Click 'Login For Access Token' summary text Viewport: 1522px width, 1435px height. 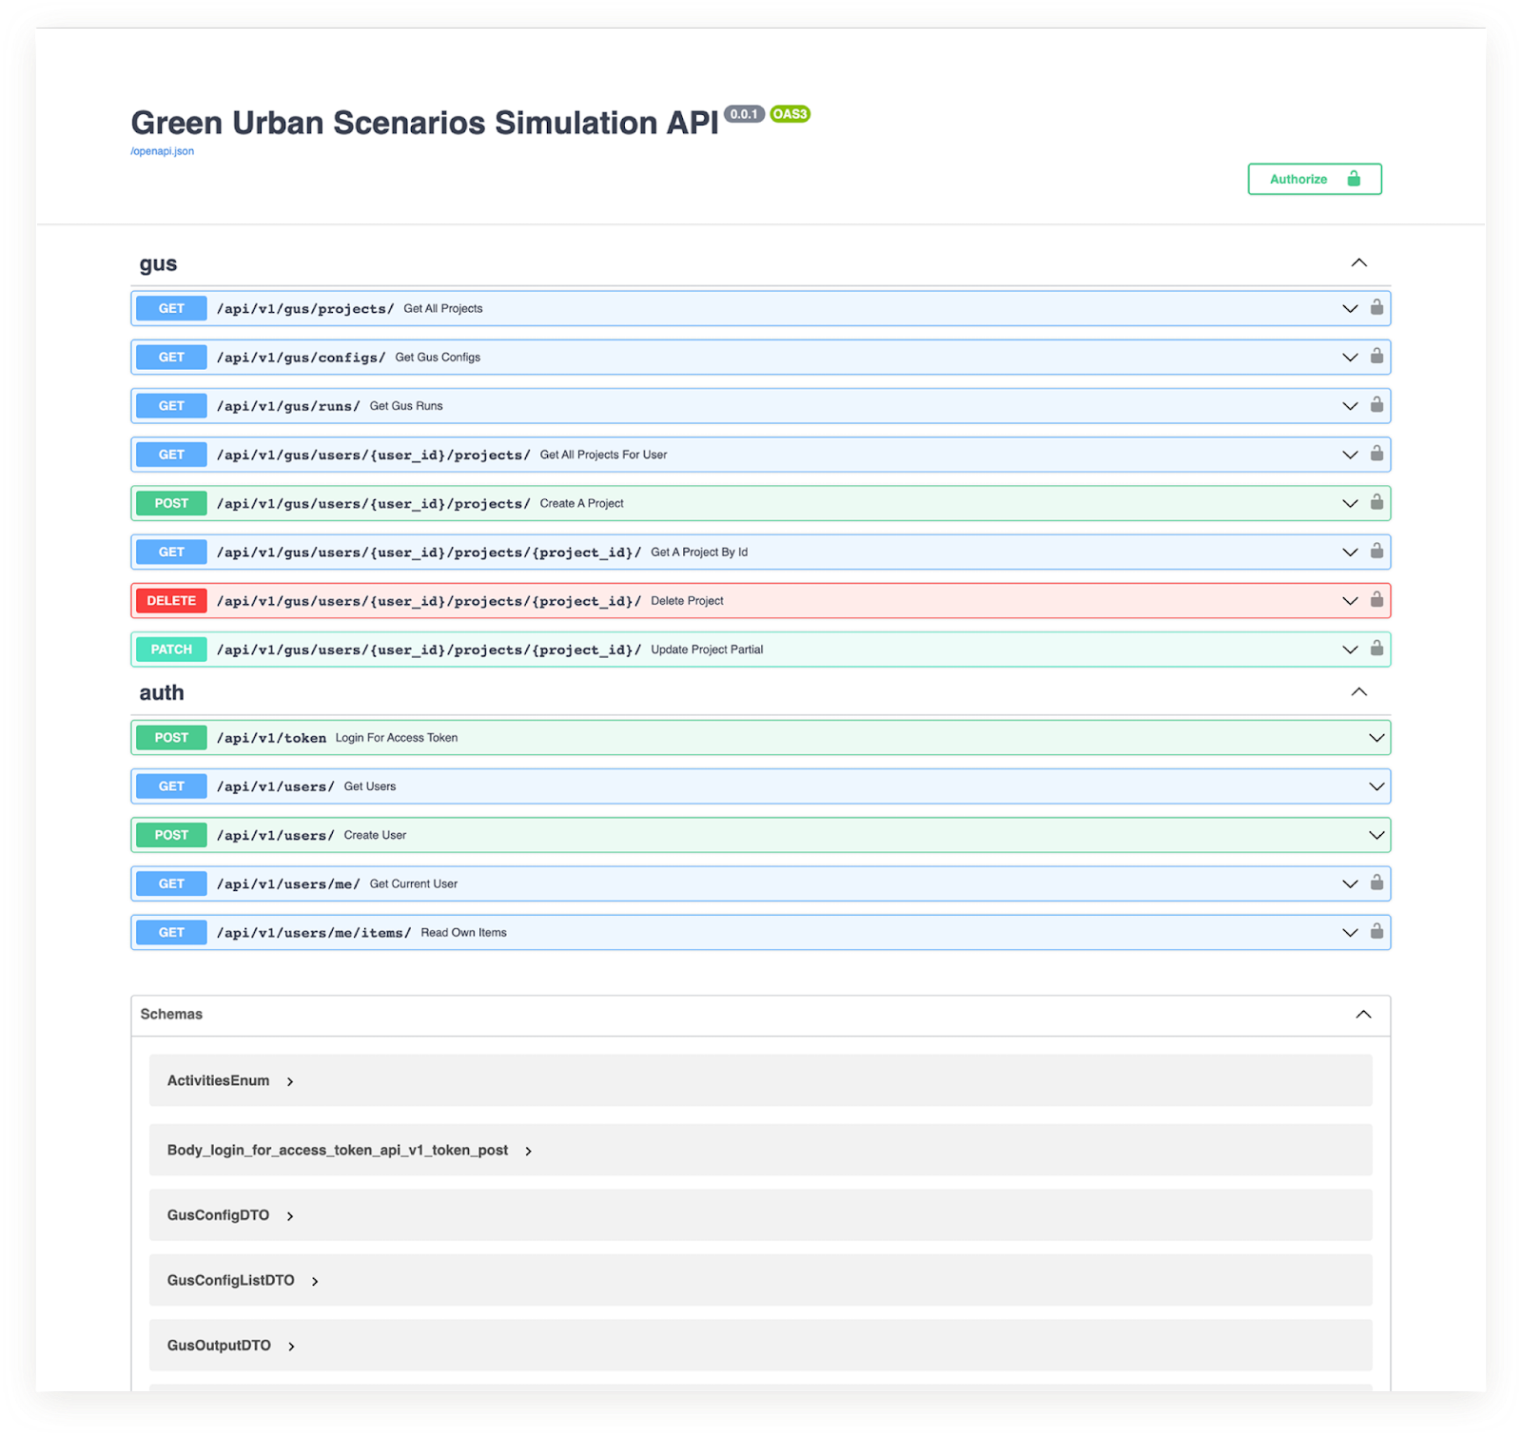click(x=397, y=738)
